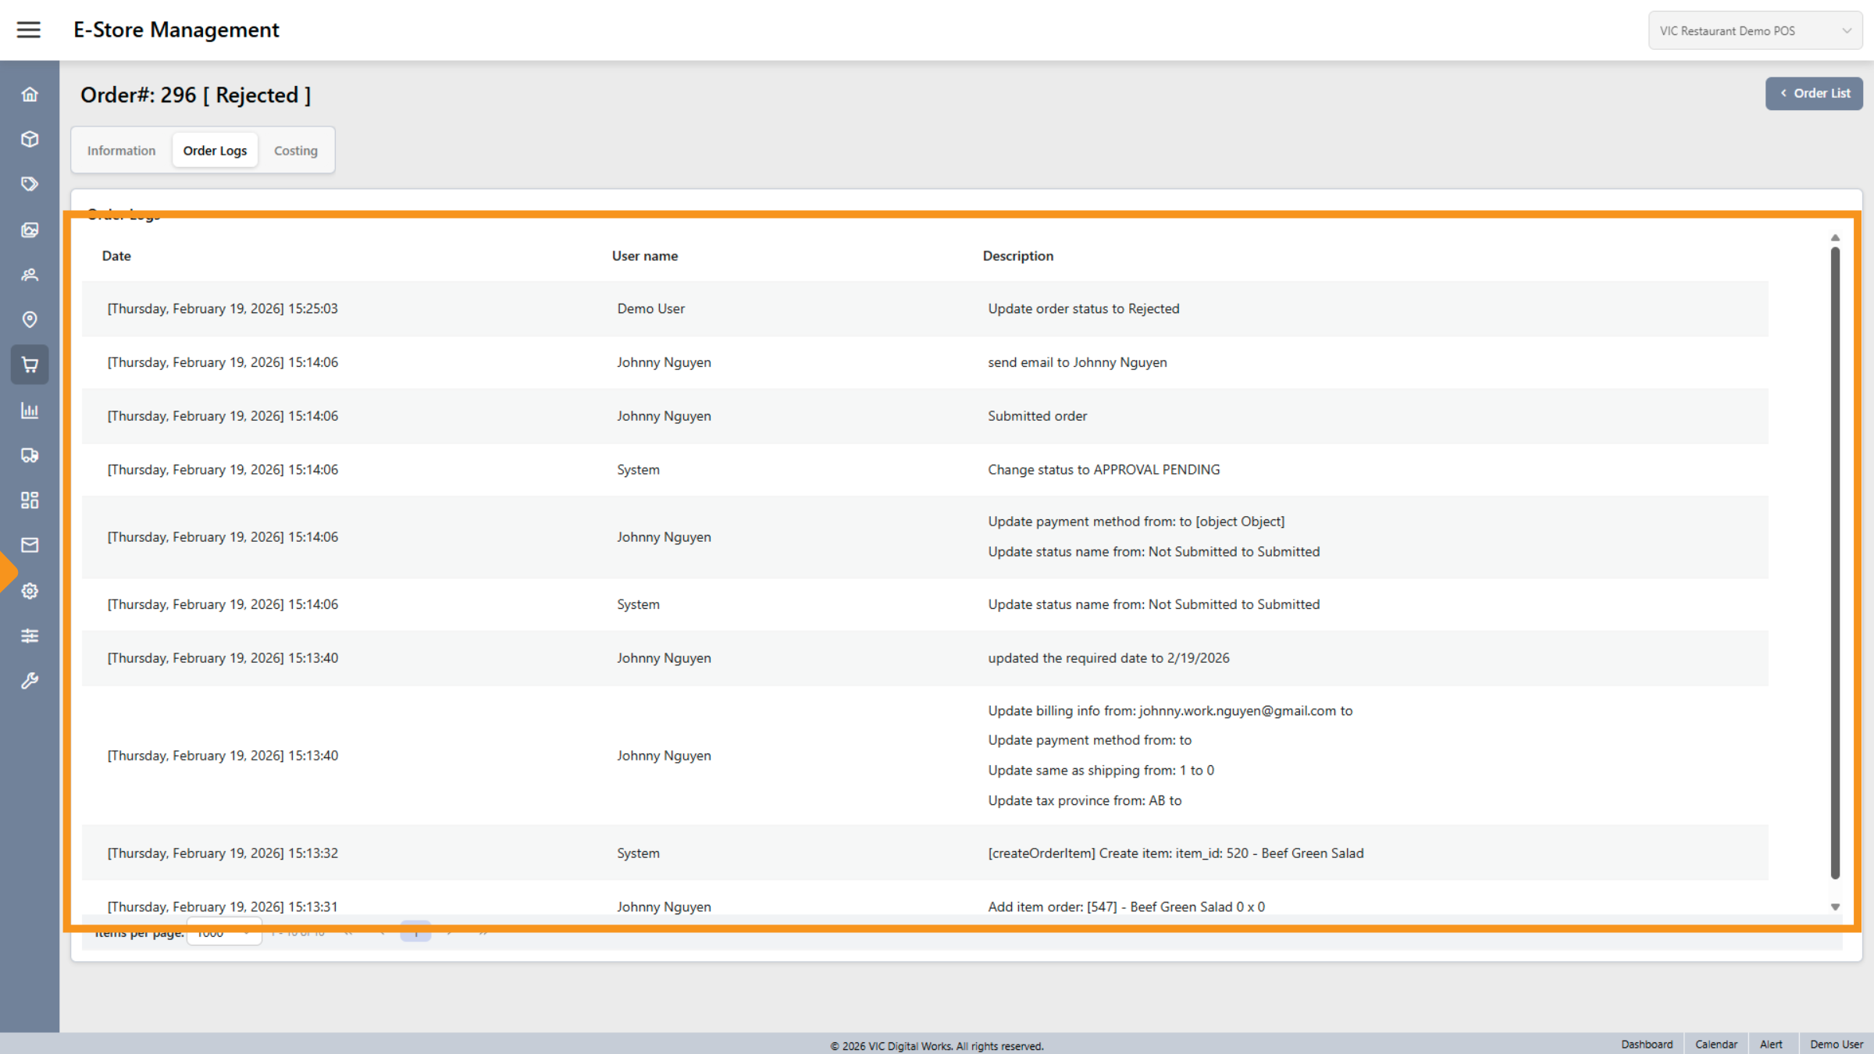Select the delivery truck sidebar icon
This screenshot has height=1054, width=1874.
(x=30, y=455)
